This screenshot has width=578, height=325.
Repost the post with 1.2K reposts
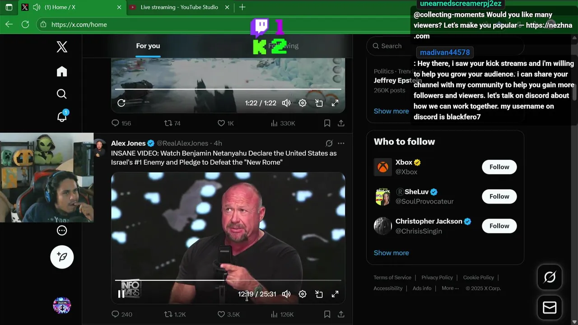pyautogui.click(x=175, y=314)
